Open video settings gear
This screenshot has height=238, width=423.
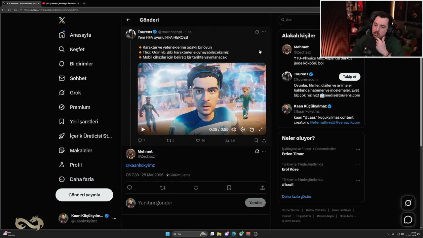(243, 130)
